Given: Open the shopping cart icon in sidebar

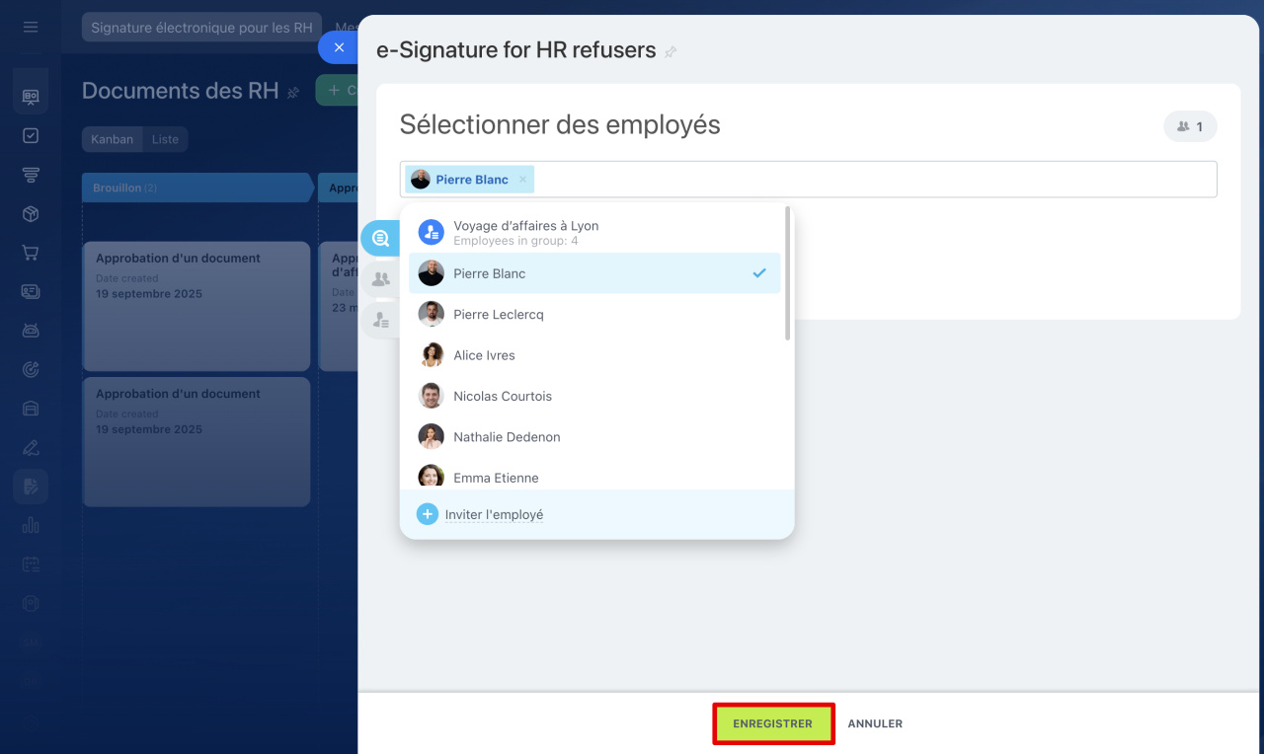Looking at the screenshot, I should (31, 253).
